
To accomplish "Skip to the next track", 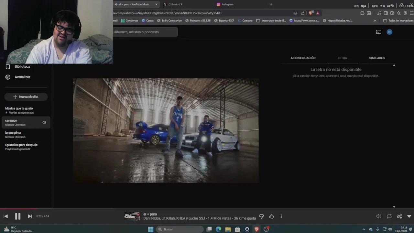I will pyautogui.click(x=30, y=216).
